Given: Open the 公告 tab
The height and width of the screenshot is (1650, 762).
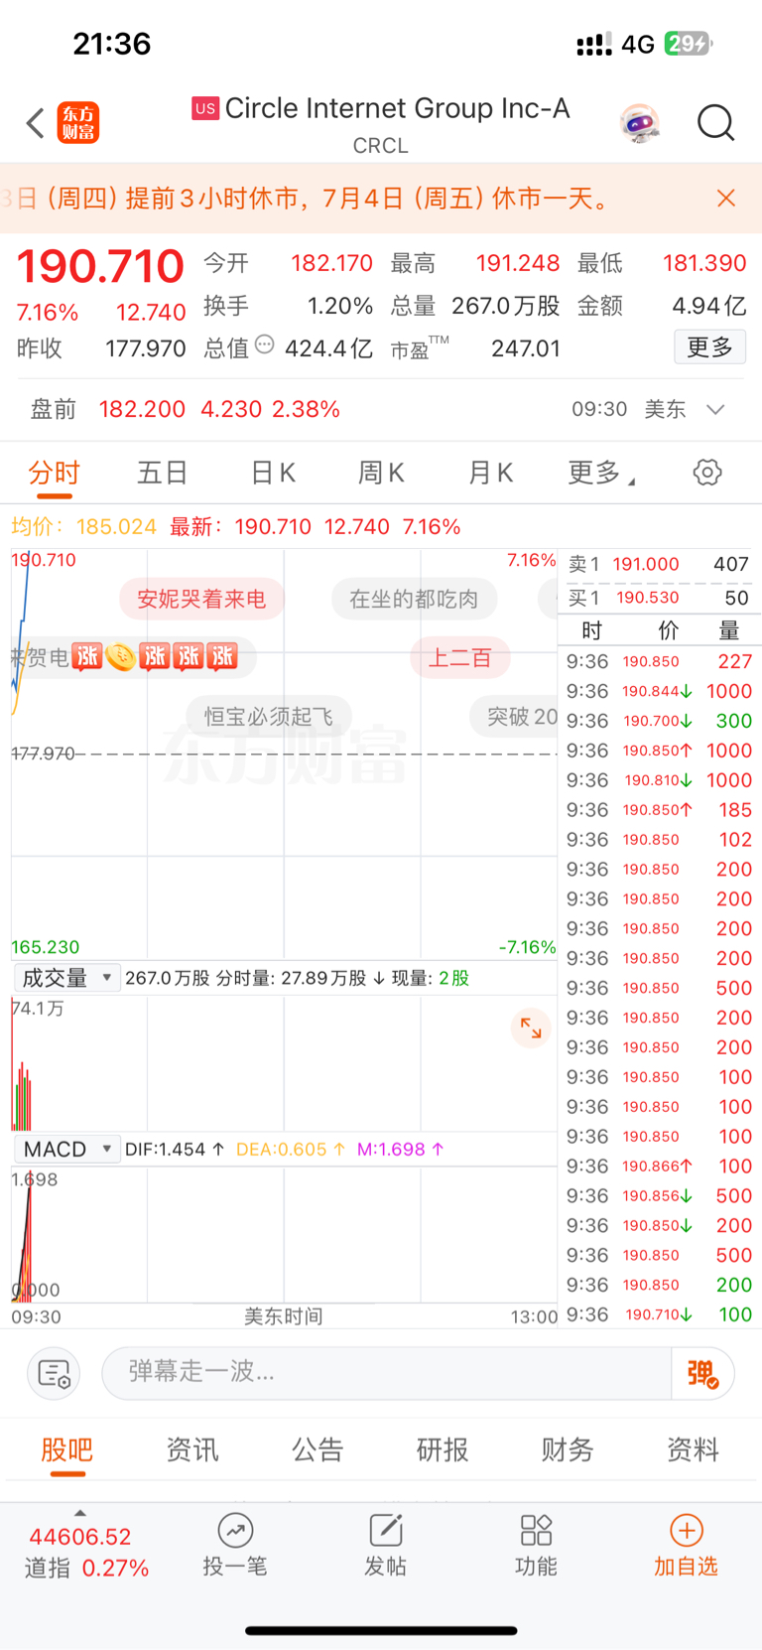Looking at the screenshot, I should click(317, 1450).
